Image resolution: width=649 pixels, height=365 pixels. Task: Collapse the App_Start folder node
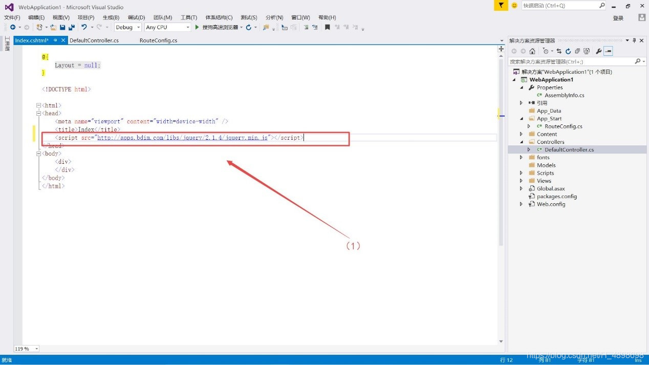[x=522, y=119]
